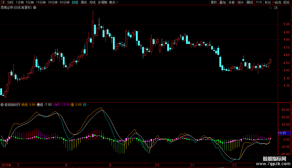This screenshot has width=292, height=168.
Task: Open the 更多 periods expander
Action: point(113,3)
